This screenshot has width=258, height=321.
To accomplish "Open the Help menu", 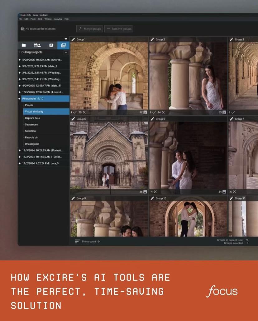I will click(x=67, y=19).
